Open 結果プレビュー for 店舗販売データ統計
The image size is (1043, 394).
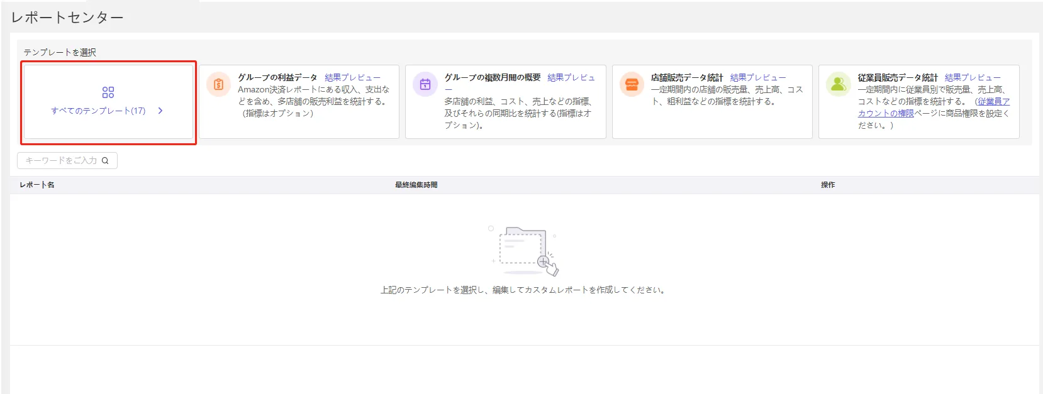click(758, 77)
